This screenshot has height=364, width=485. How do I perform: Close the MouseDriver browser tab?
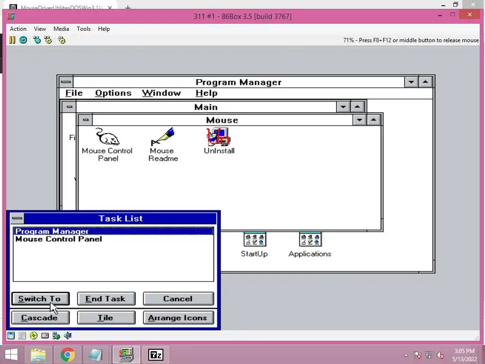[110, 8]
